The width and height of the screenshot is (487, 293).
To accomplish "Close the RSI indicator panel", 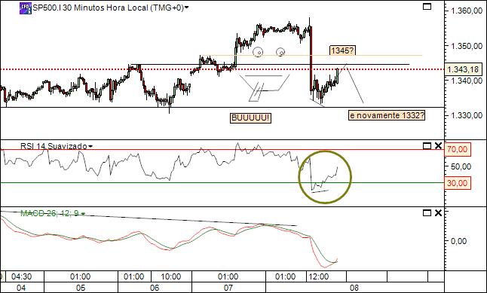I will (438, 146).
